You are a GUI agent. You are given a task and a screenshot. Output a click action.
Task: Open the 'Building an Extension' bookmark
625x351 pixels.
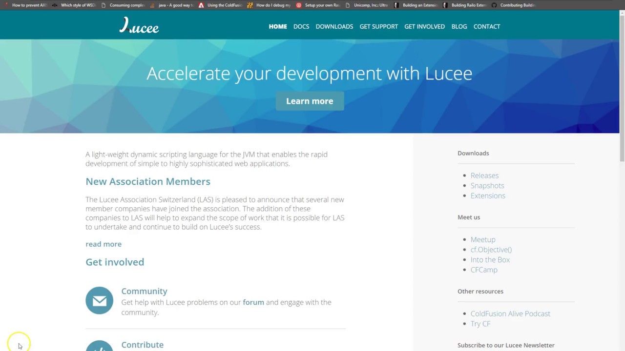[416, 5]
